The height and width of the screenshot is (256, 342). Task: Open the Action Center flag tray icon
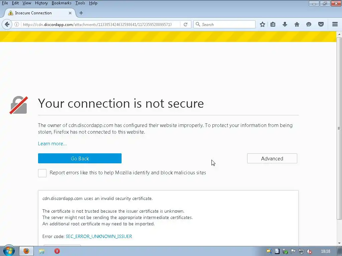point(293,251)
